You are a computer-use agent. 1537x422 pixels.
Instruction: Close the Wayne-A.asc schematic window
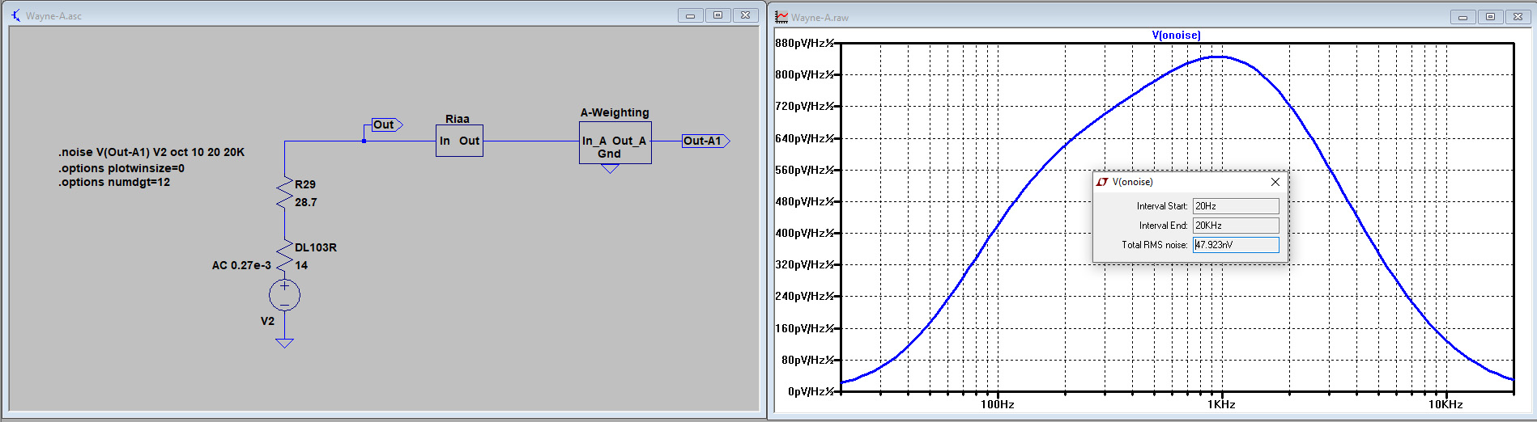tap(745, 15)
